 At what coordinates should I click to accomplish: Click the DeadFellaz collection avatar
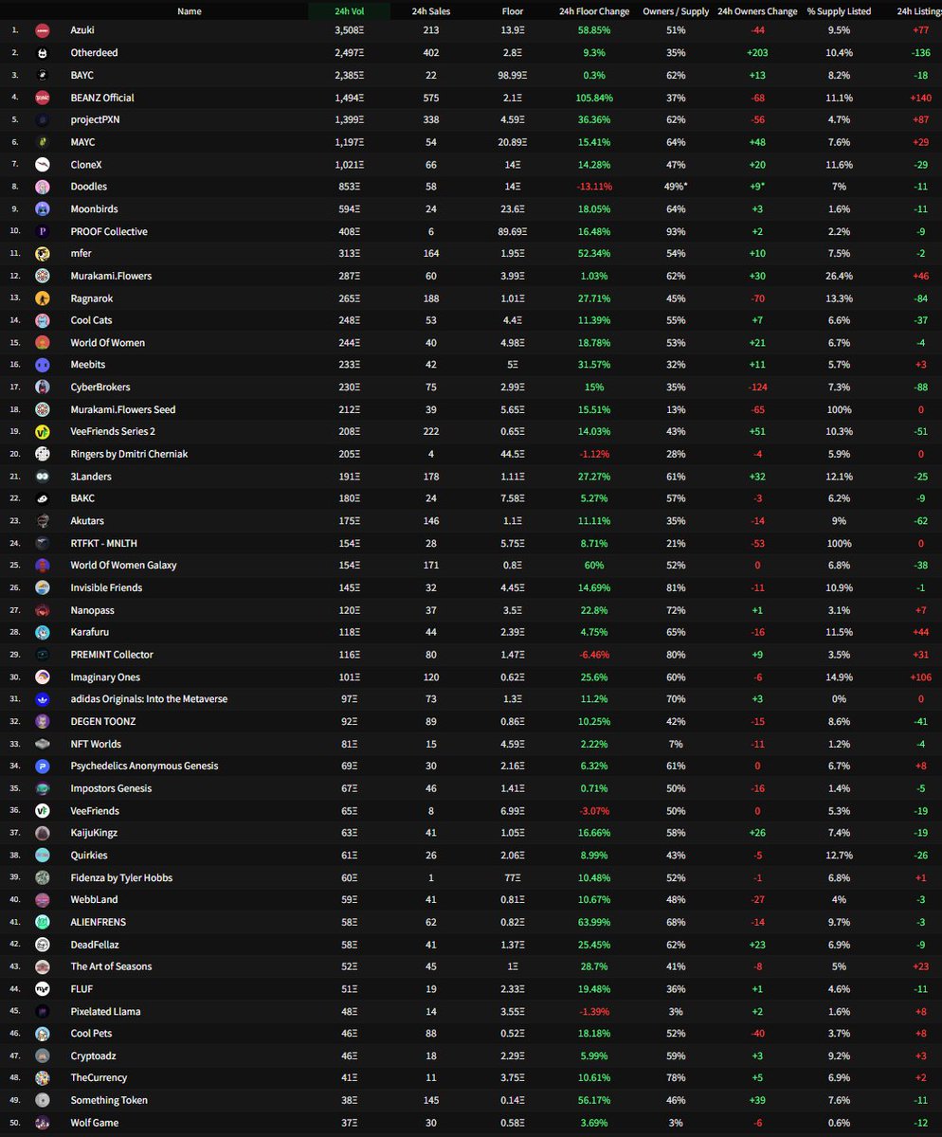(43, 945)
